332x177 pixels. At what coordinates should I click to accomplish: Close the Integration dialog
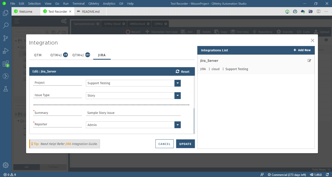click(x=313, y=40)
